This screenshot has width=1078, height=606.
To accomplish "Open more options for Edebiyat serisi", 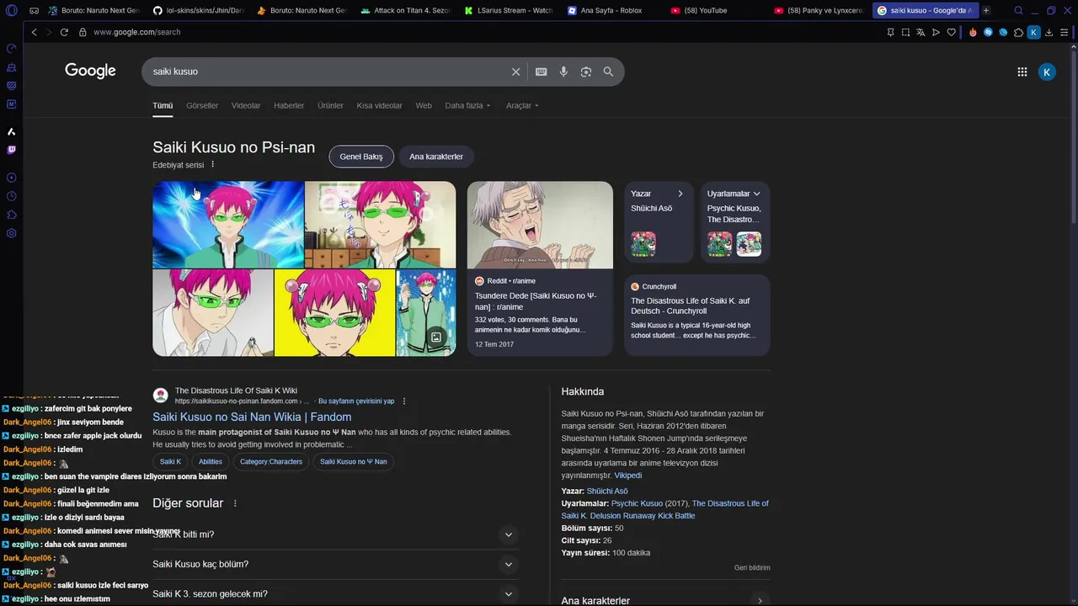I will (212, 165).
